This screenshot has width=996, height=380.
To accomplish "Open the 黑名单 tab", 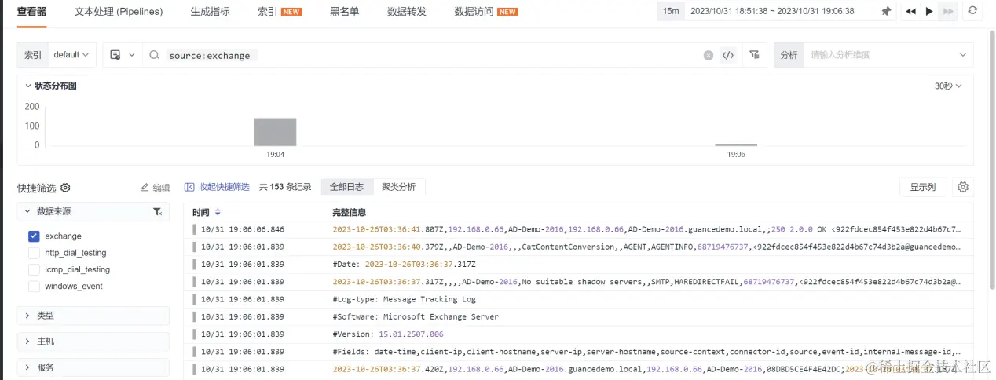I will click(x=344, y=12).
